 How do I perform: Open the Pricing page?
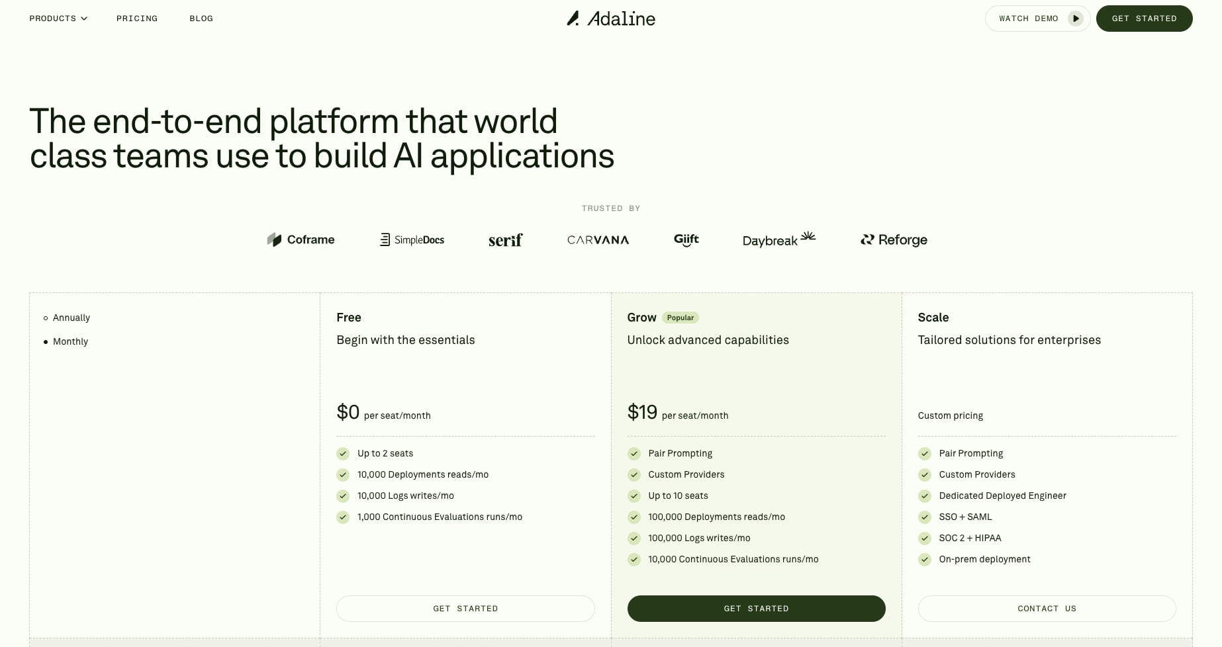click(x=137, y=19)
